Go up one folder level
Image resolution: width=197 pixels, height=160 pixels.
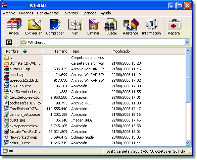pos(9,42)
